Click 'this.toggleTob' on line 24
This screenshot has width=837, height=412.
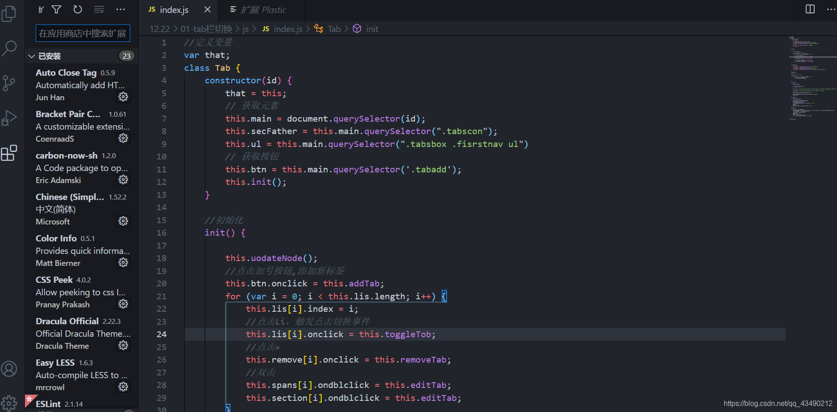[x=395, y=334]
